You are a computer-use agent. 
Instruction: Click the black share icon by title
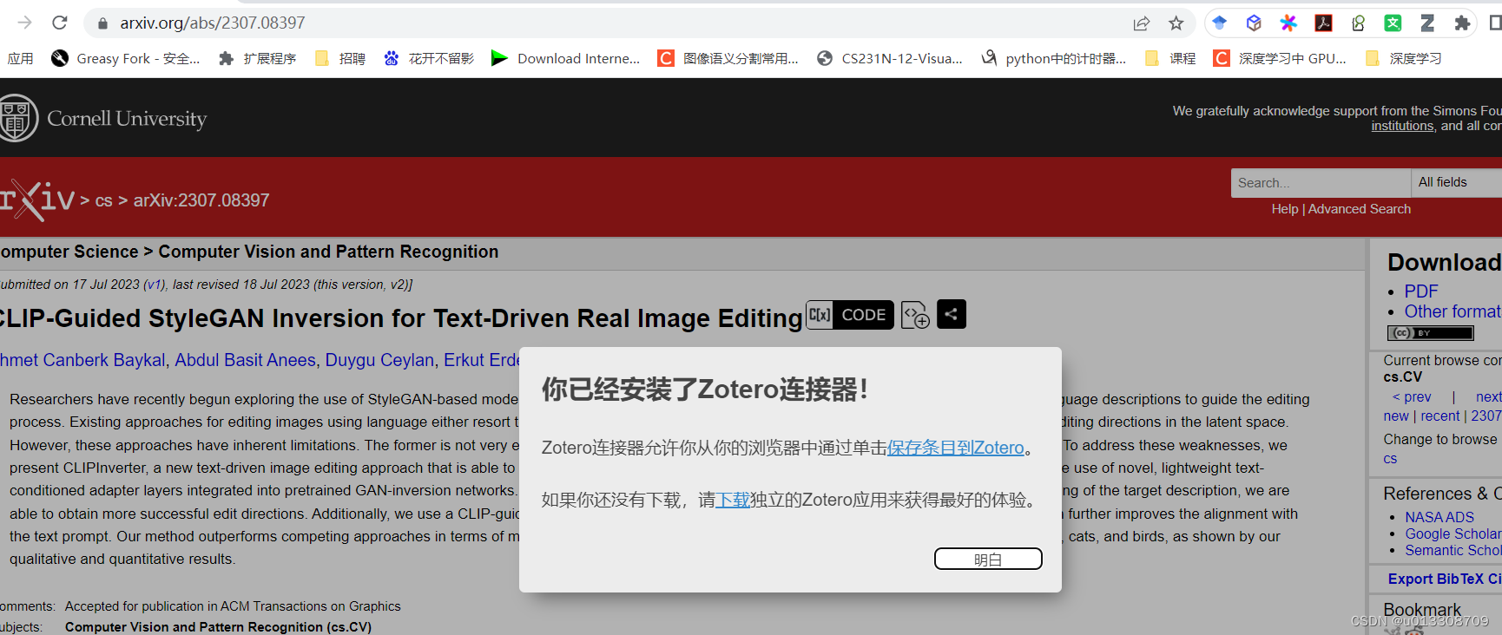tap(952, 314)
